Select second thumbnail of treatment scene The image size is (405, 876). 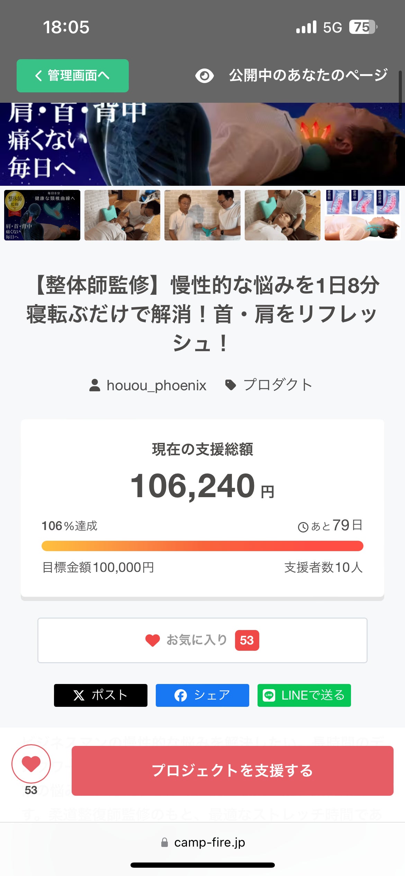click(122, 215)
